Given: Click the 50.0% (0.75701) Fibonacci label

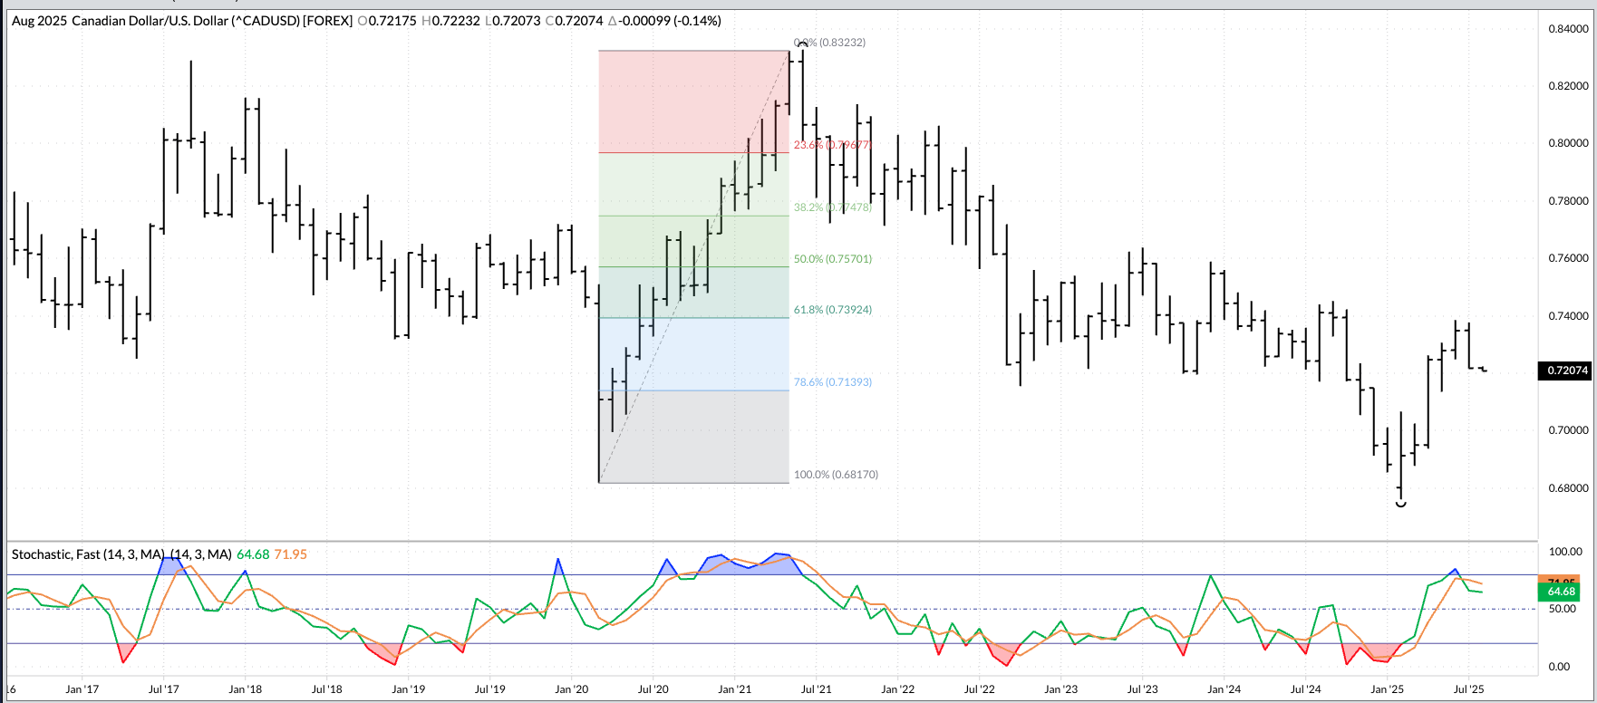Looking at the screenshot, I should 832,259.
